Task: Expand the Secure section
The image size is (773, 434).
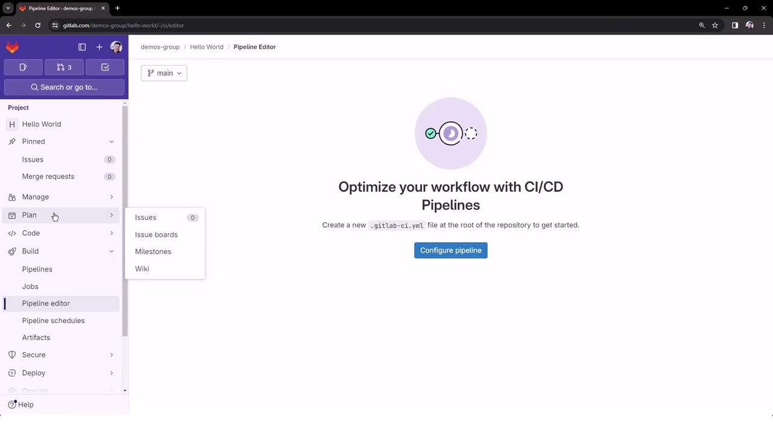Action: [62, 355]
